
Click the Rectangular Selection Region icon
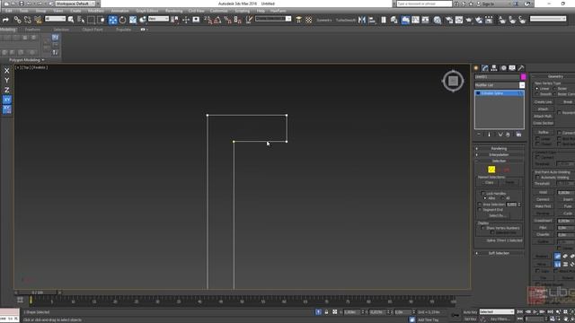tap(92, 20)
